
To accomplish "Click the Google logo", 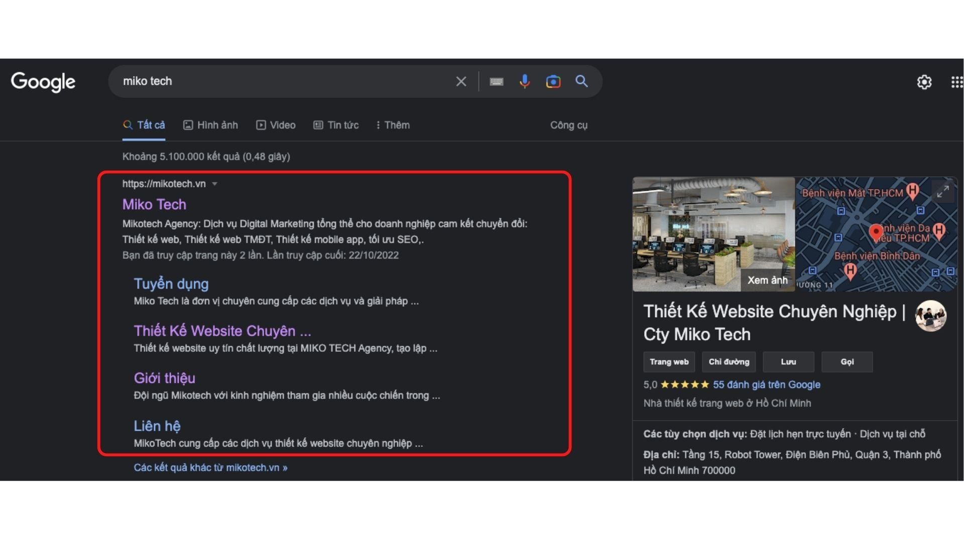I will pos(43,82).
